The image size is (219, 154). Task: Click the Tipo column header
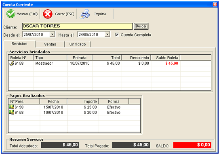coord(50,57)
